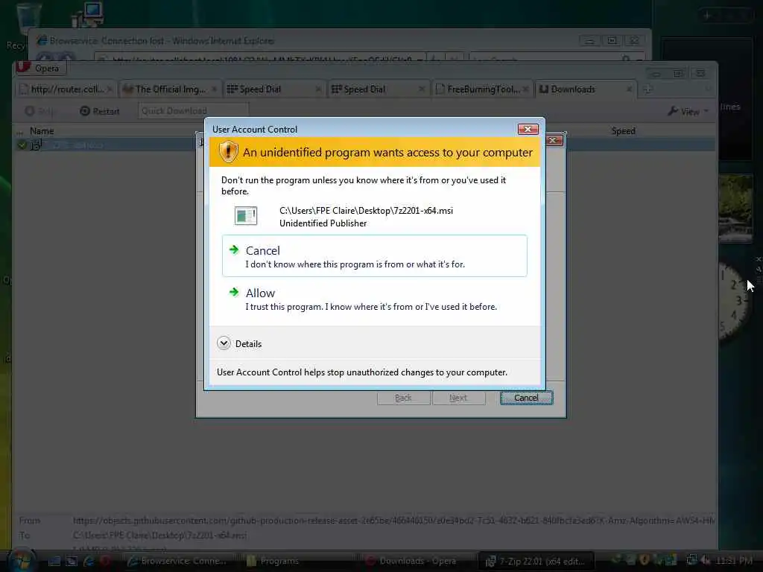Click the slideshow picture gadget in sidebar

point(735,209)
